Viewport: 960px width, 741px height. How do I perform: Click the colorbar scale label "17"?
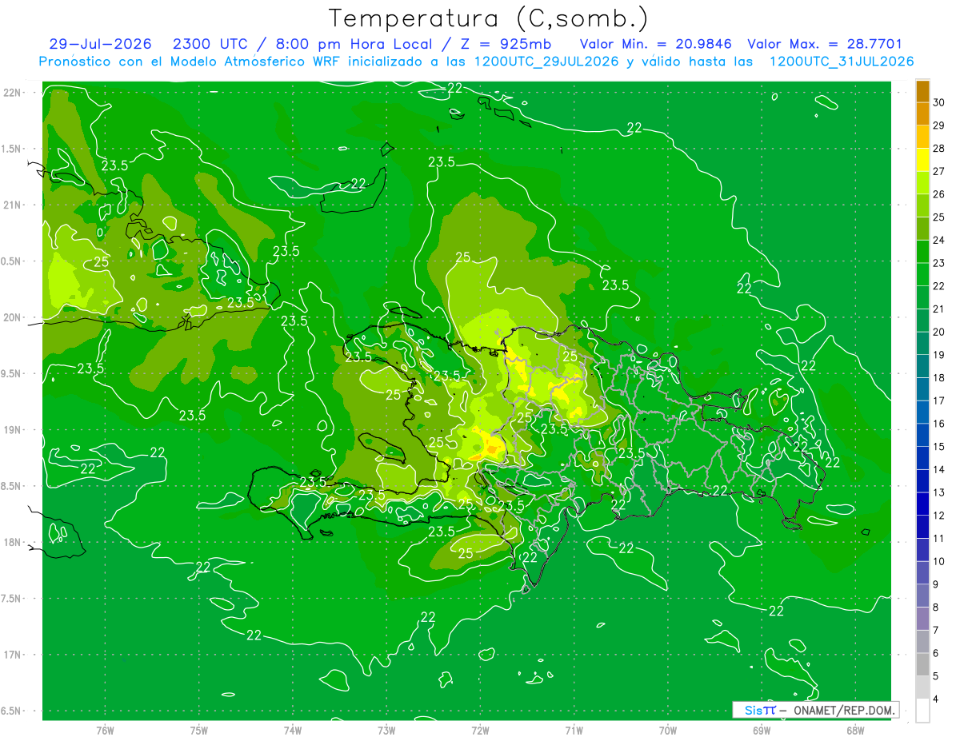coord(938,400)
